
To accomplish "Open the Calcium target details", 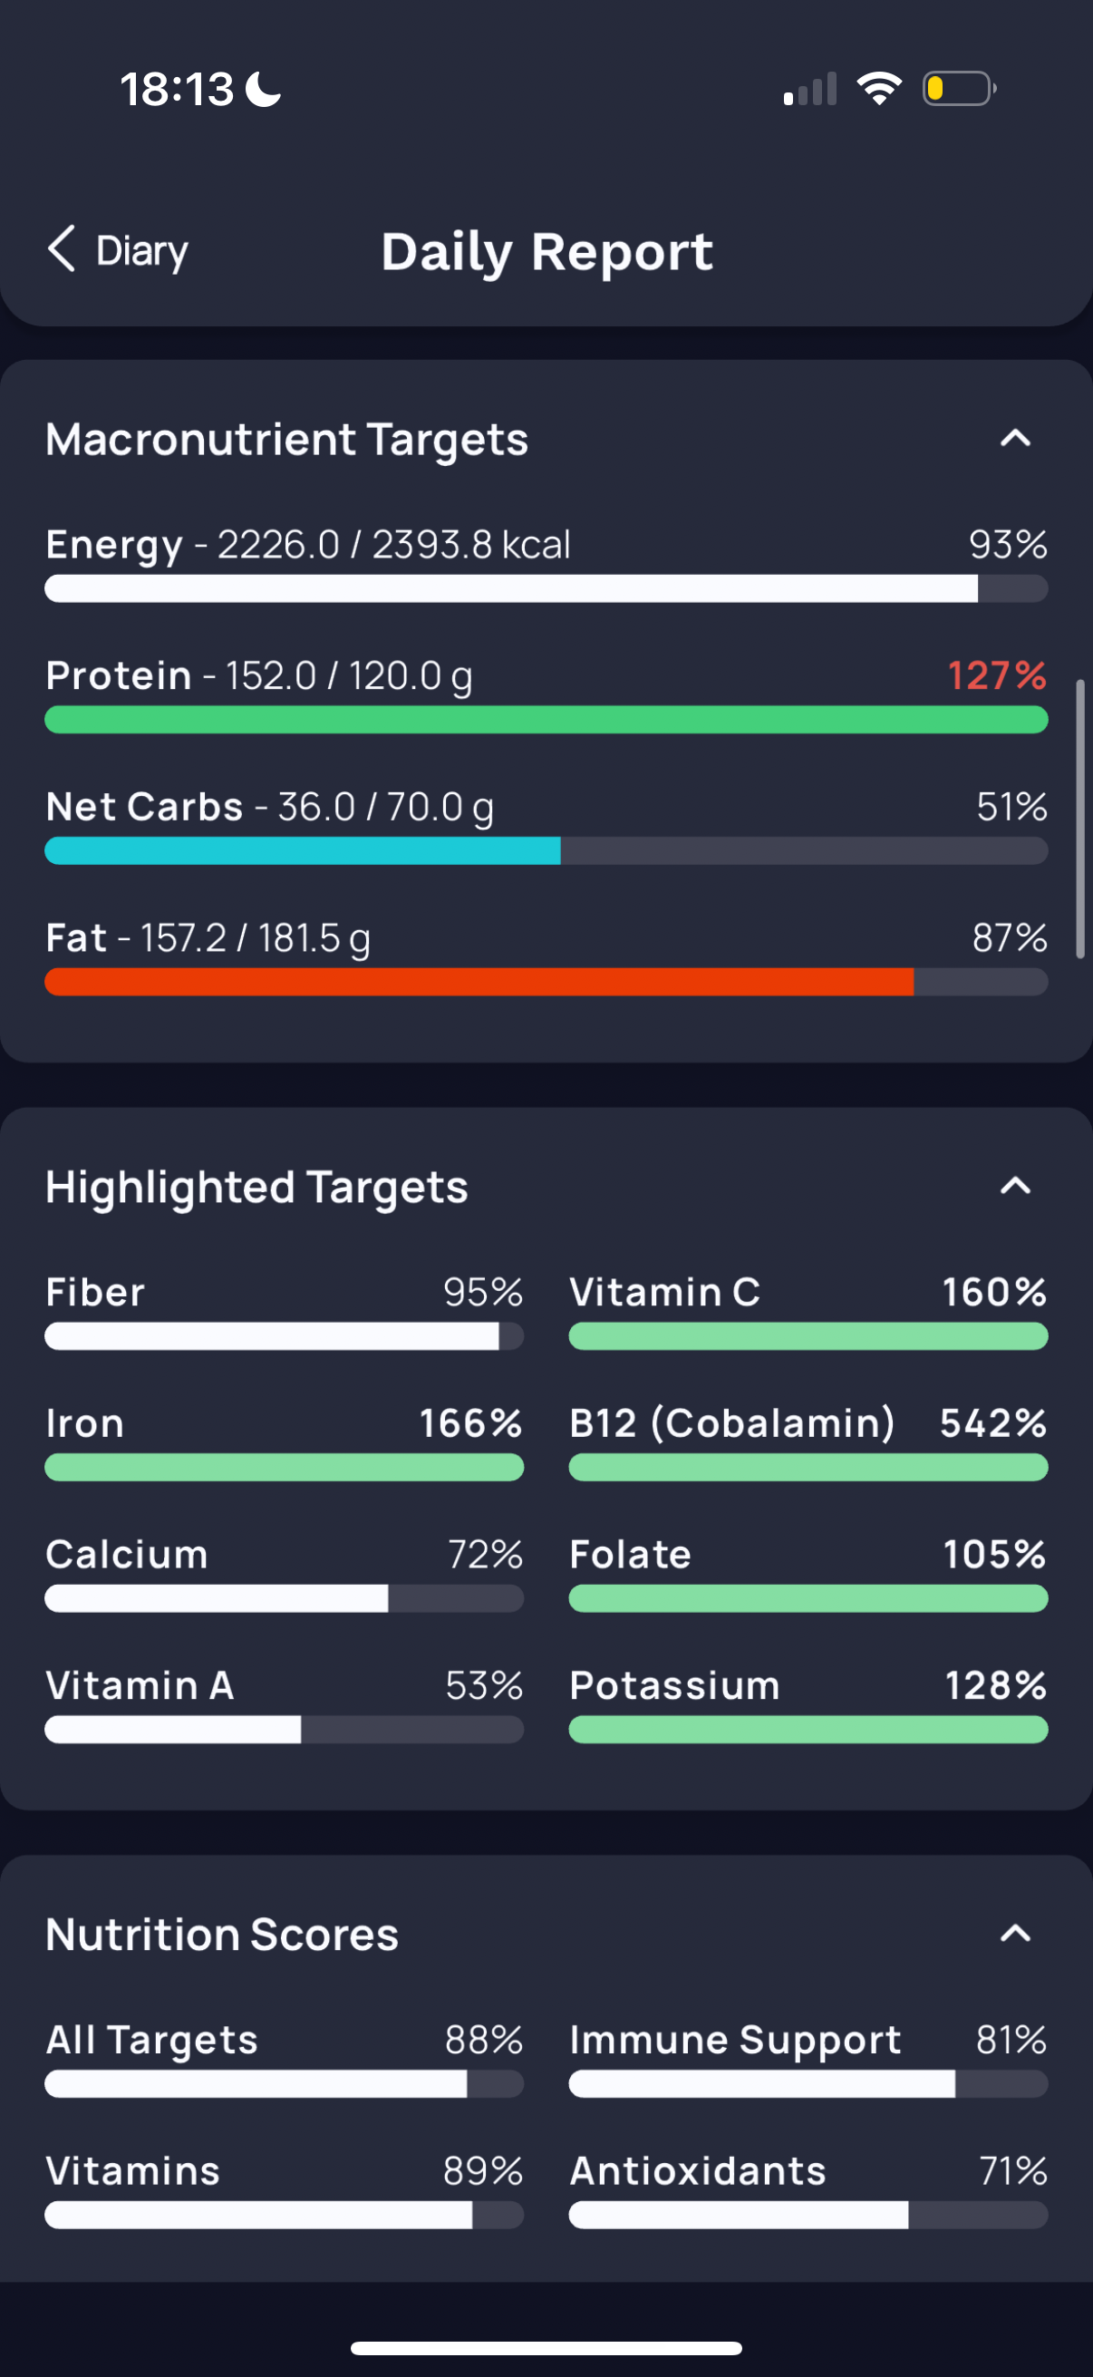I will pyautogui.click(x=284, y=1573).
